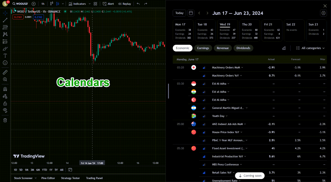The height and width of the screenshot is (182, 331).
Task: Go to the previous calendar week
Action: (199, 13)
